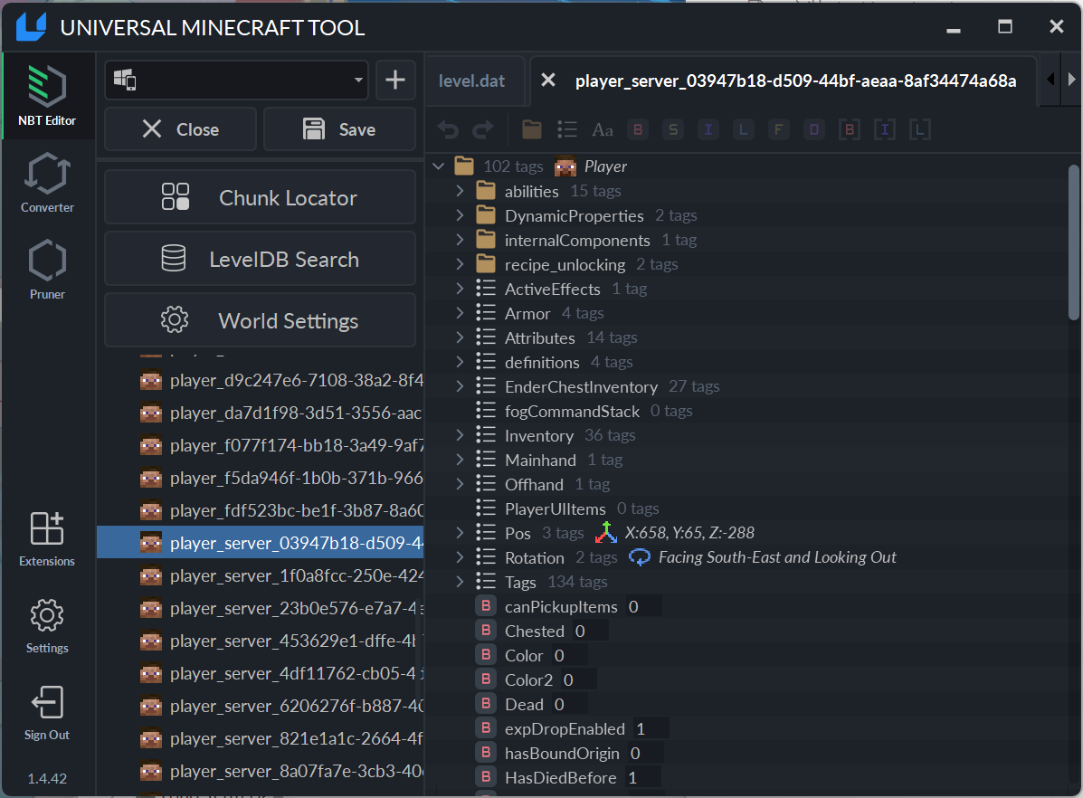Viewport: 1083px width, 798px height.
Task: Click the Save button
Action: pos(339,129)
